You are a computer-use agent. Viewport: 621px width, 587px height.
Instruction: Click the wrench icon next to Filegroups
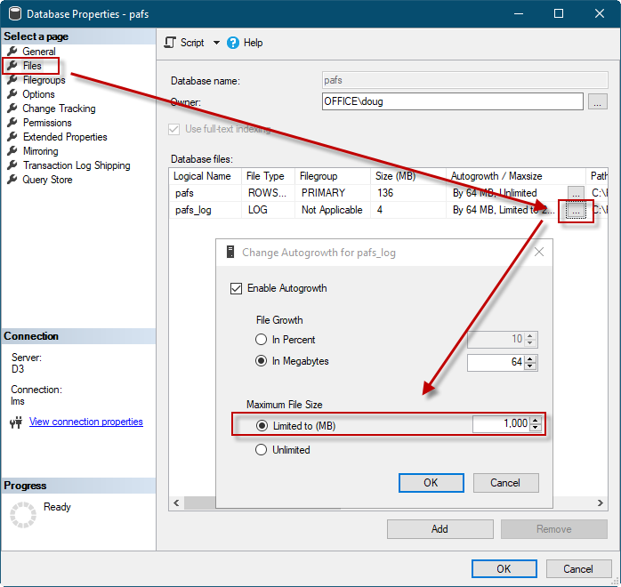tap(12, 79)
